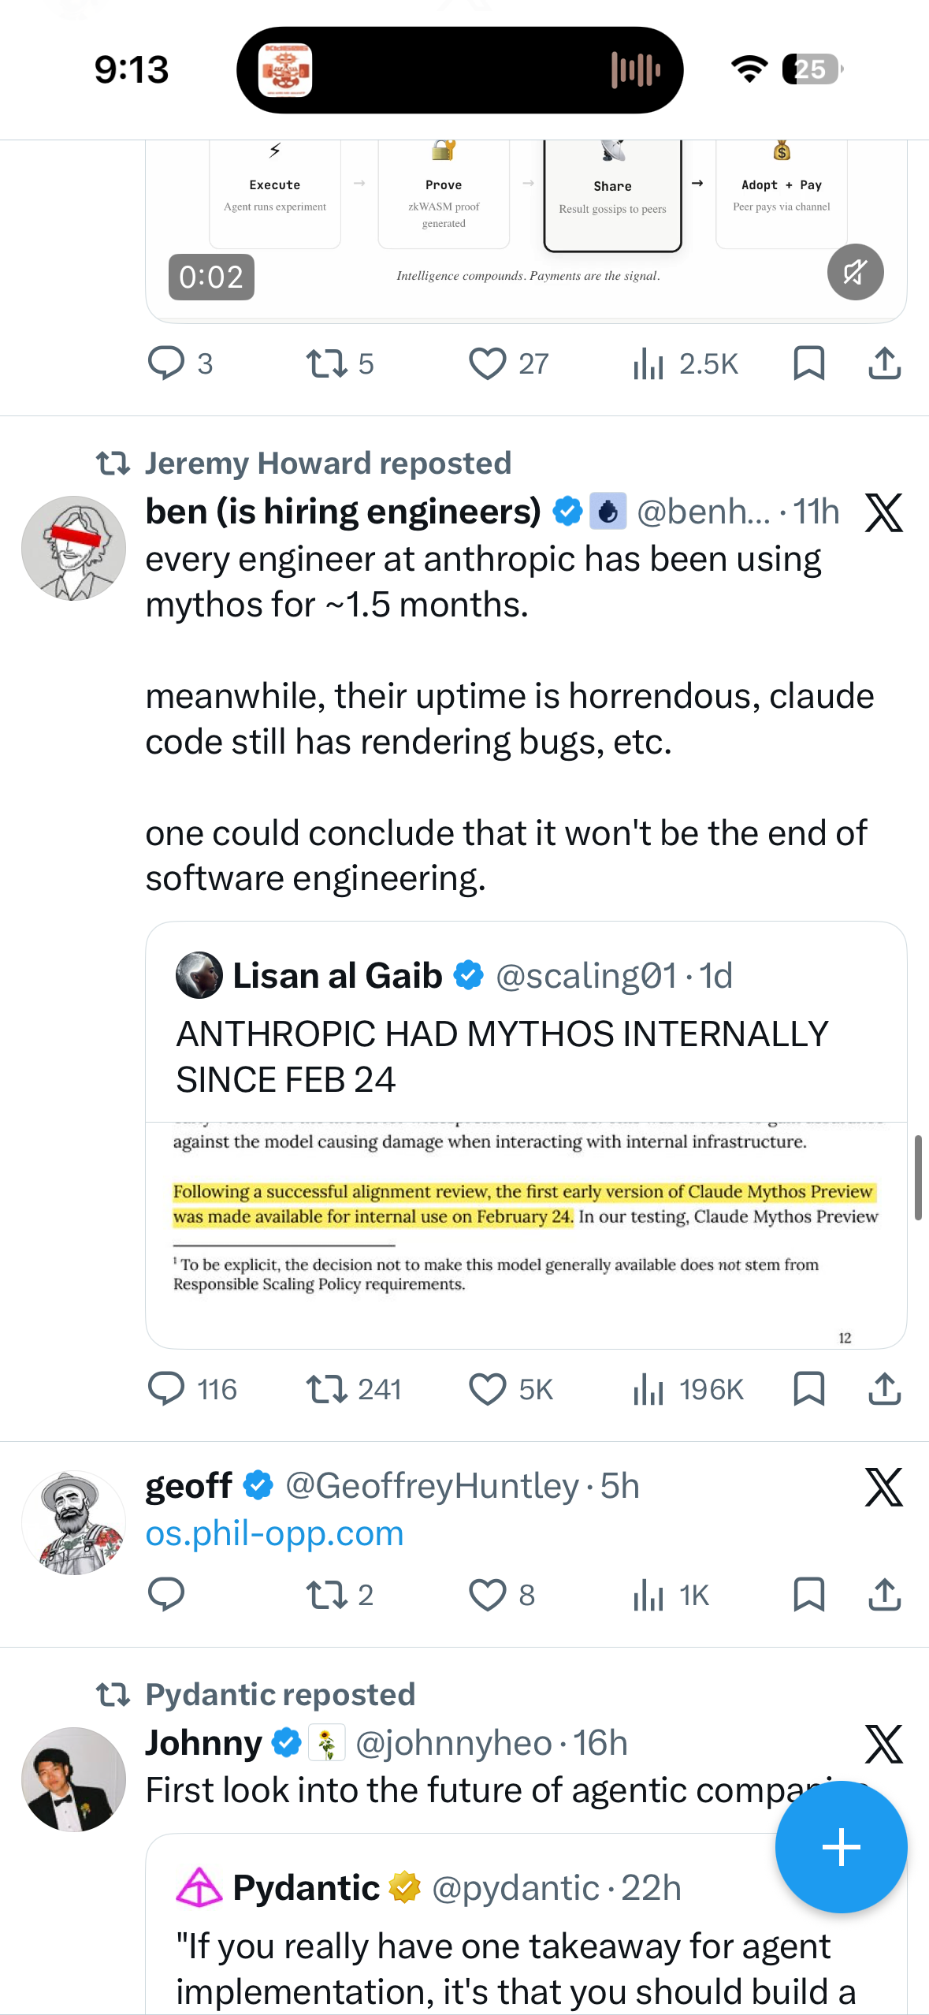The image size is (929, 2015).
Task: Open ben's profile picture
Action: (73, 548)
